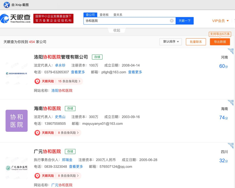The height and width of the screenshot is (188, 235).
Task: Click the 导出数据 button
Action: pos(220,42)
